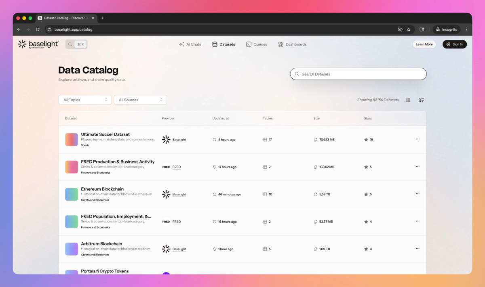Click the size icon beside 704.73 MB
485x287 pixels.
click(316, 140)
